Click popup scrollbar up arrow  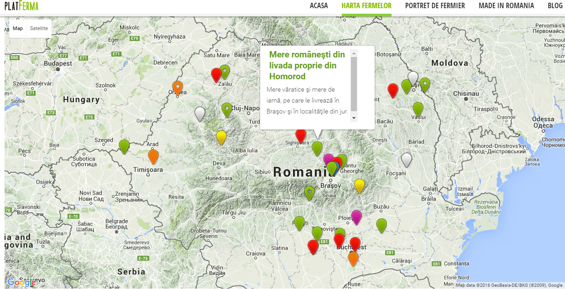354,53
